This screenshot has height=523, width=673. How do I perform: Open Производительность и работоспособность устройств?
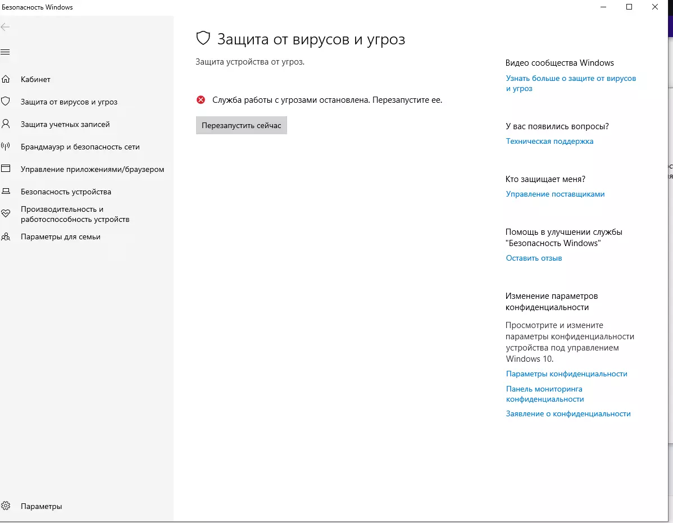click(x=75, y=214)
